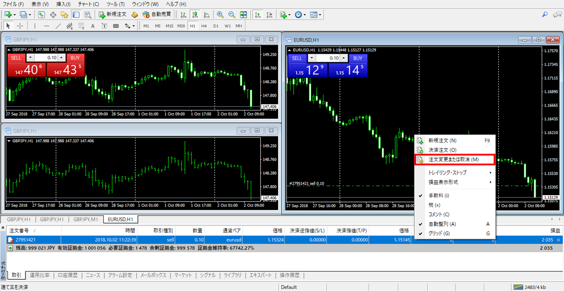Open the search magnifier in top-right

tap(544, 14)
